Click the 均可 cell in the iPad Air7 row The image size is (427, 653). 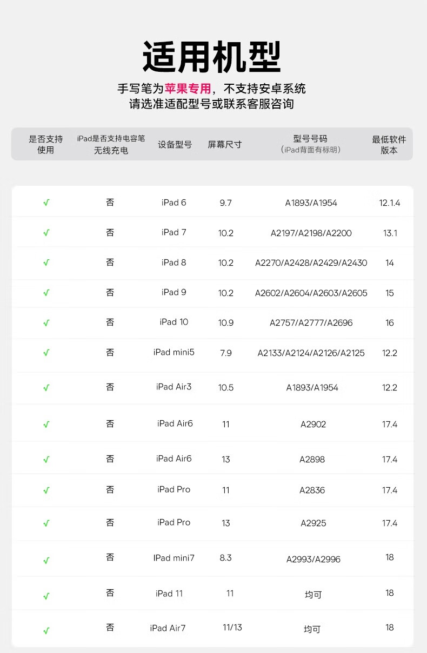pos(312,629)
